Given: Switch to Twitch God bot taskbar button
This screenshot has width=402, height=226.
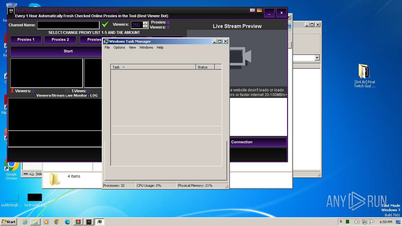Looking at the screenshot, I should tap(89, 222).
